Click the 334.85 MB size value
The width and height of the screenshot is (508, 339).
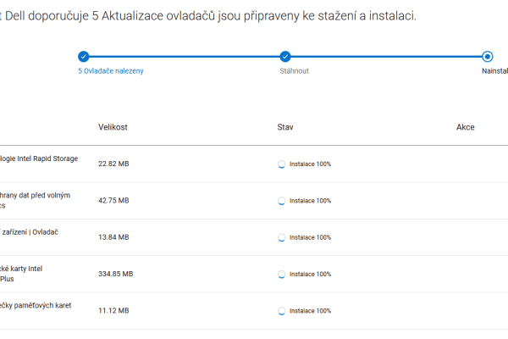(x=116, y=275)
